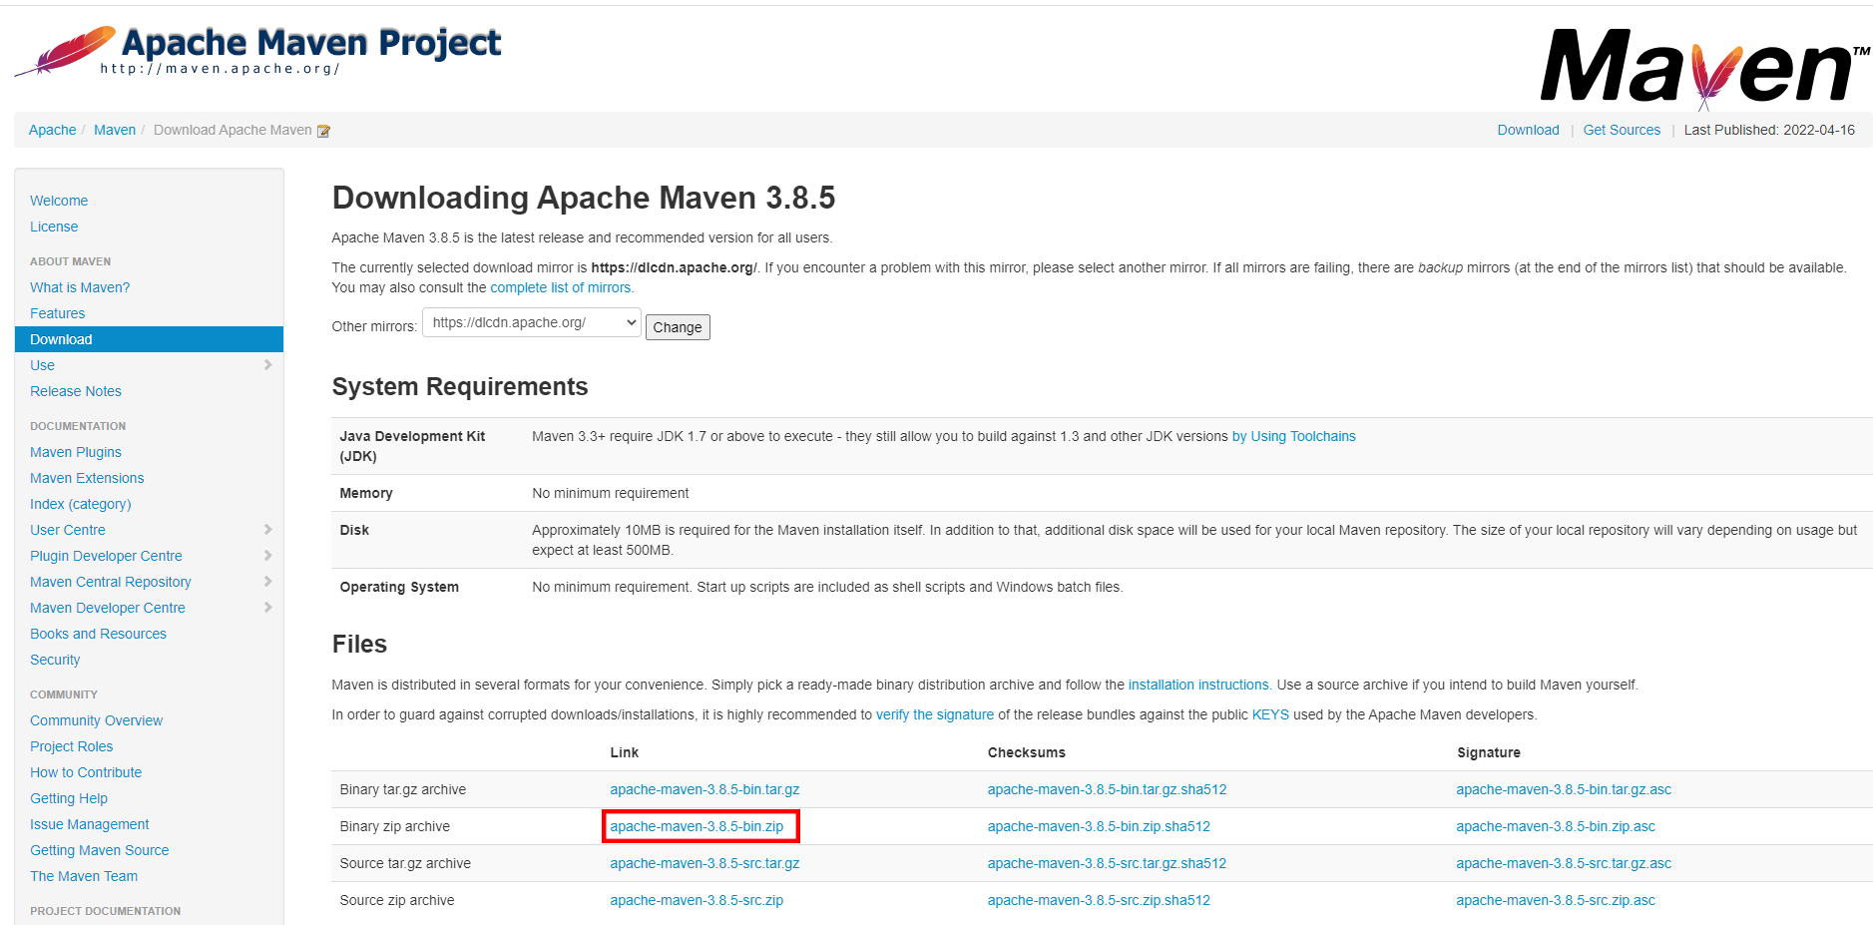Screen dimensions: 1873x925
Task: Open apache-maven-3.8.5-bin.zip.asc signature
Action: [x=1556, y=826]
